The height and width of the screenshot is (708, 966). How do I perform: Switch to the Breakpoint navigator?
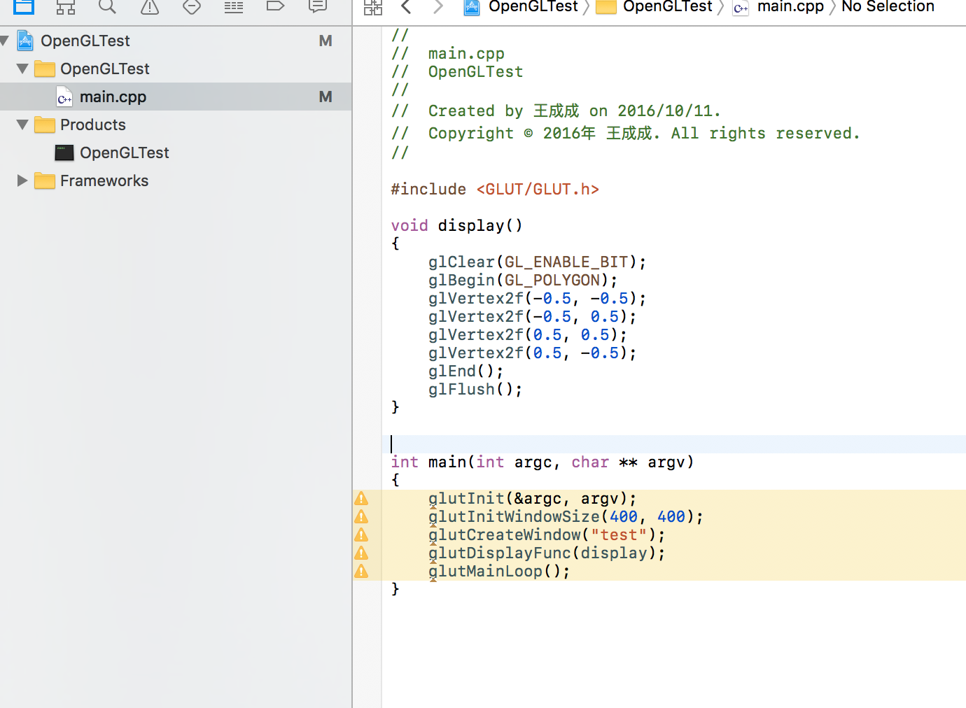(276, 6)
